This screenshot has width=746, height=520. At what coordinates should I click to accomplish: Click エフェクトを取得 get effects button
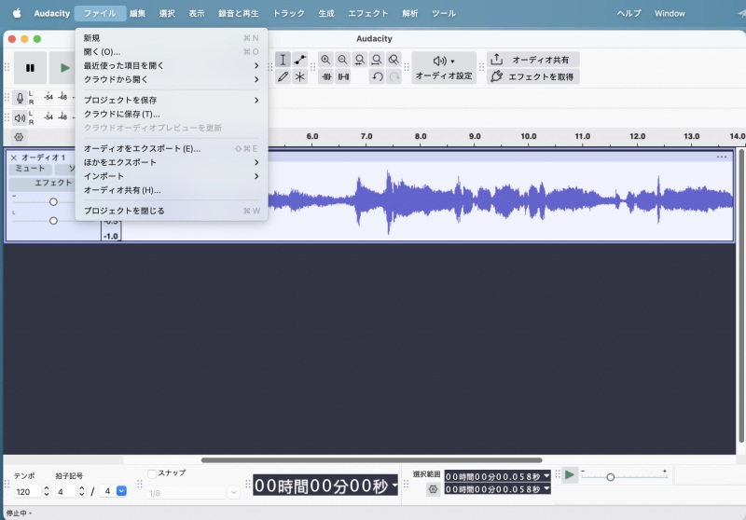point(532,76)
